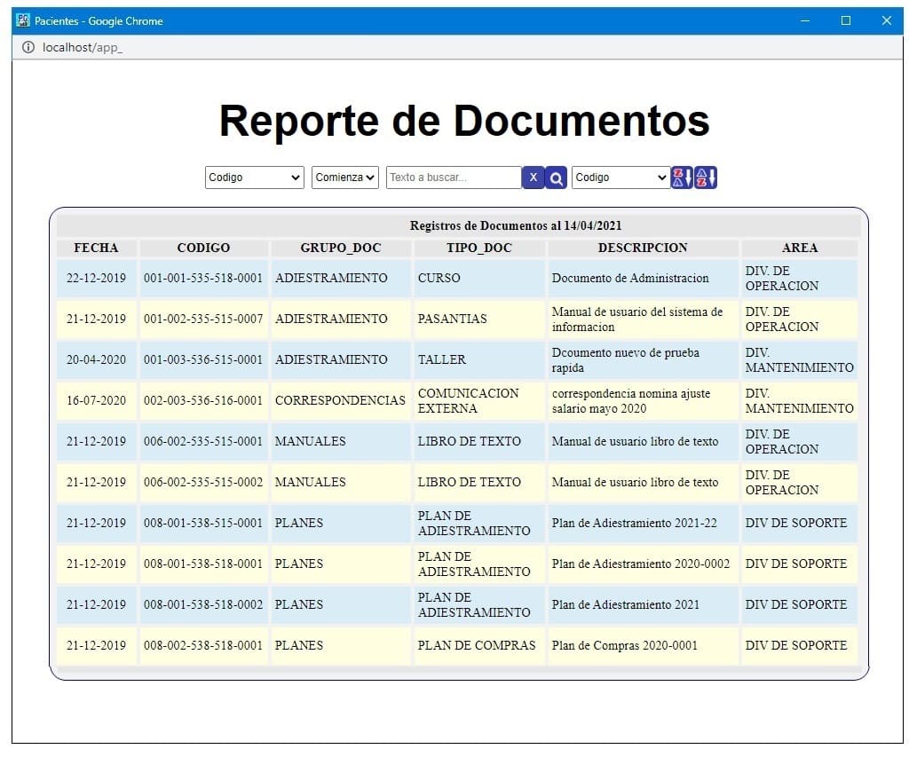Select code 008-001-538-518-0002

pos(203,604)
